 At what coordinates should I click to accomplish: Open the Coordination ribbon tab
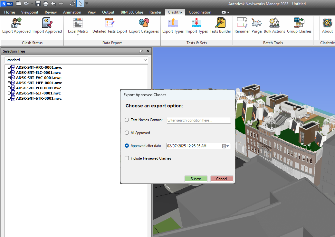[x=200, y=12]
